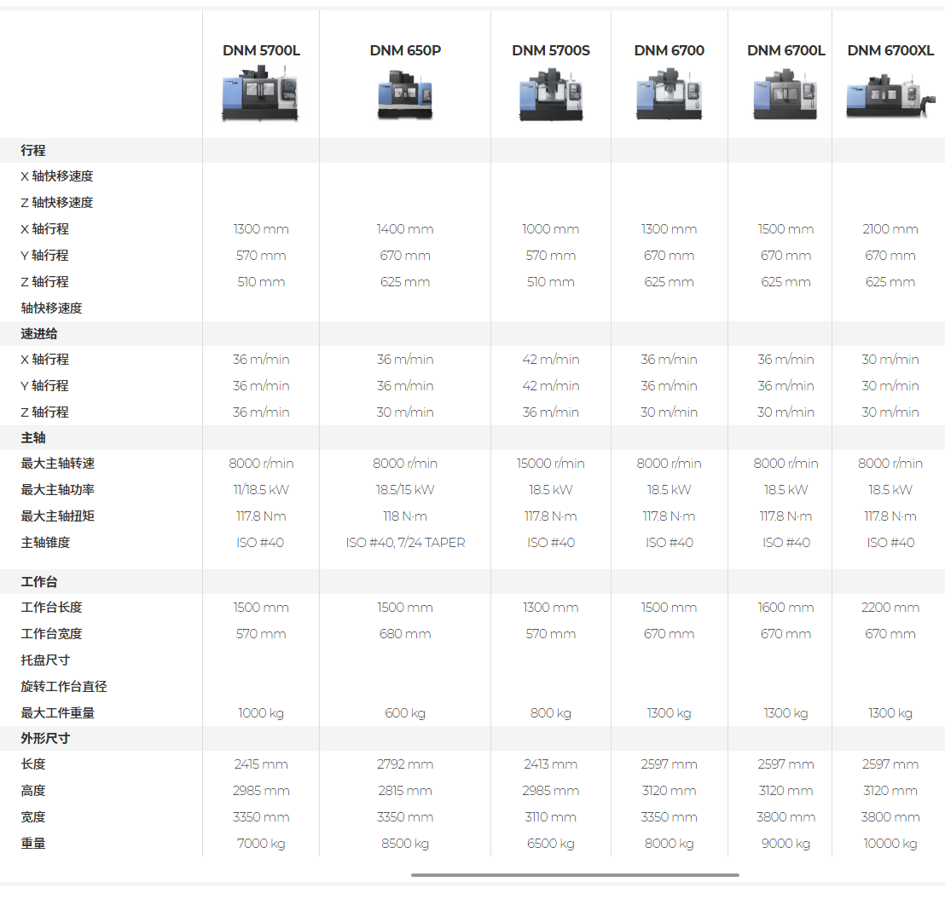Click the 最大工件重量 row label
The width and height of the screenshot is (945, 905).
(58, 713)
